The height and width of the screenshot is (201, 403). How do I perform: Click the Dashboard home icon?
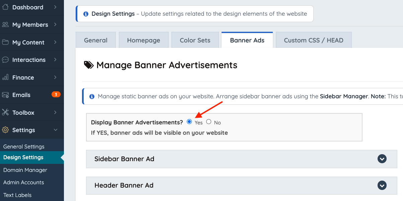click(x=5, y=7)
